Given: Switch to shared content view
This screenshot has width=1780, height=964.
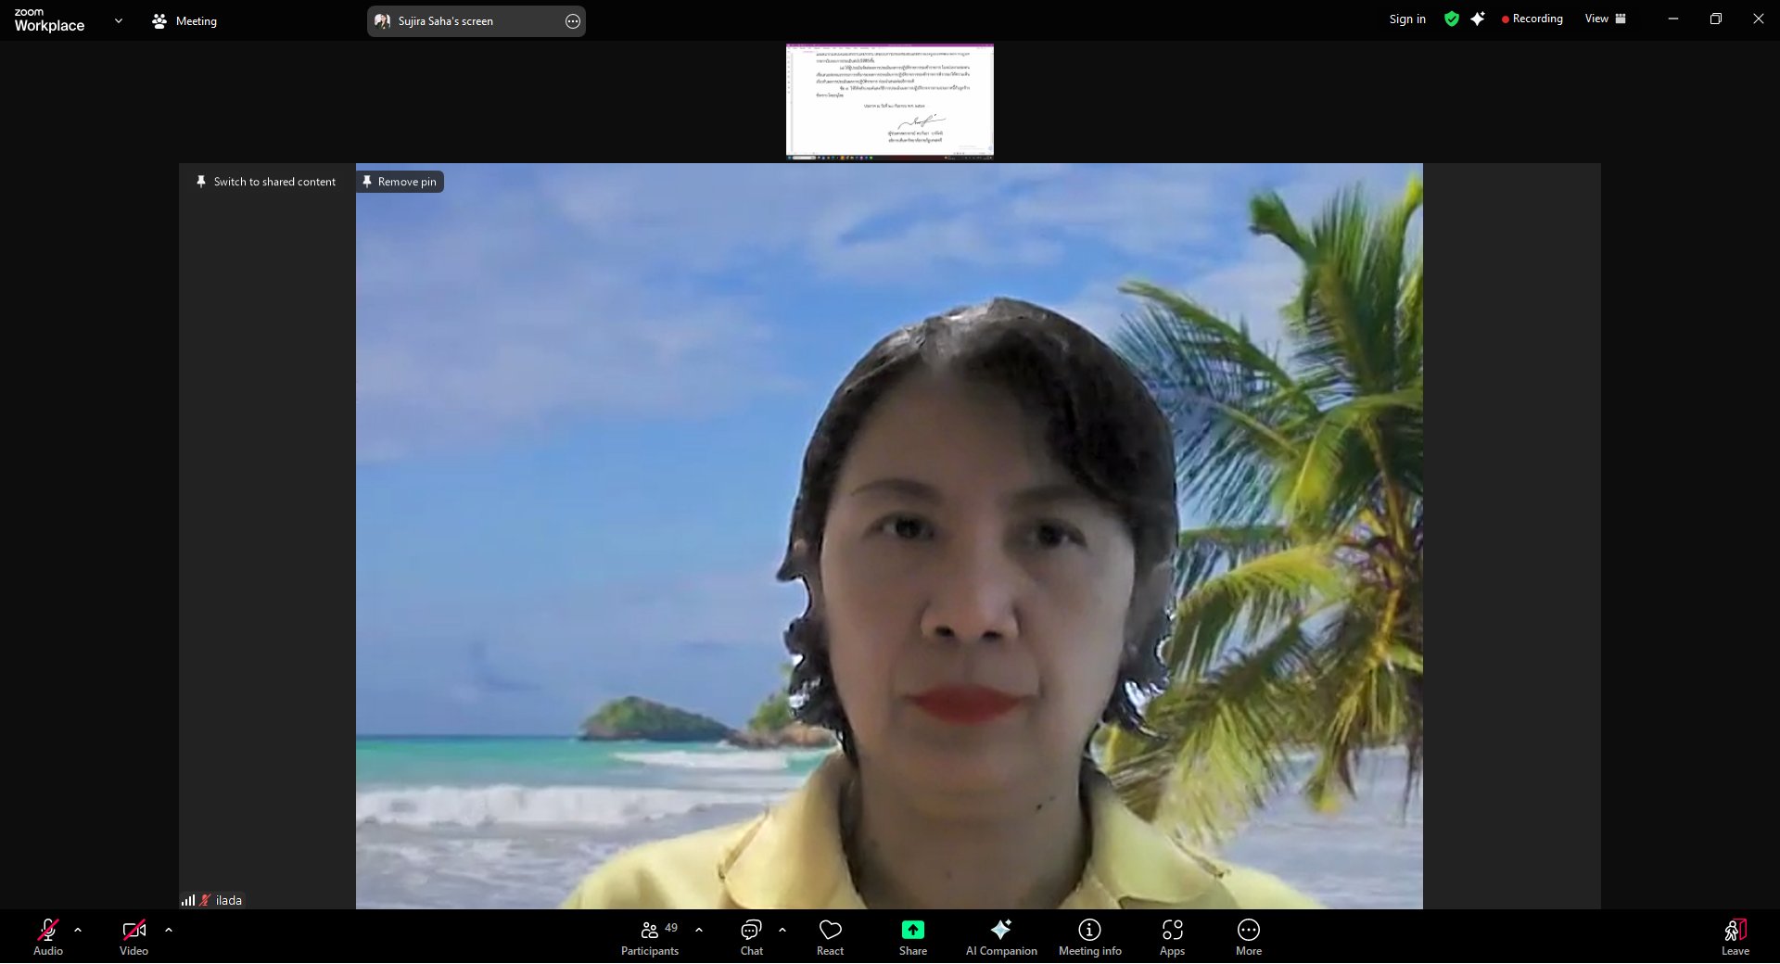Looking at the screenshot, I should click(x=266, y=182).
